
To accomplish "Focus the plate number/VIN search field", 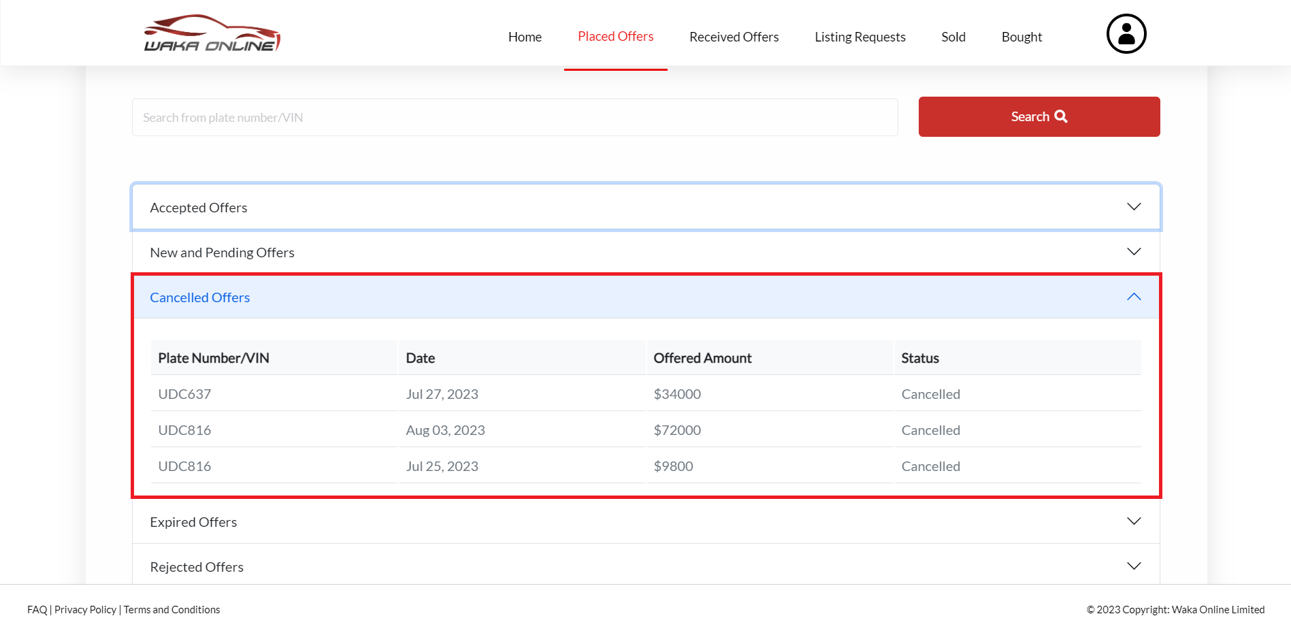I will [515, 117].
